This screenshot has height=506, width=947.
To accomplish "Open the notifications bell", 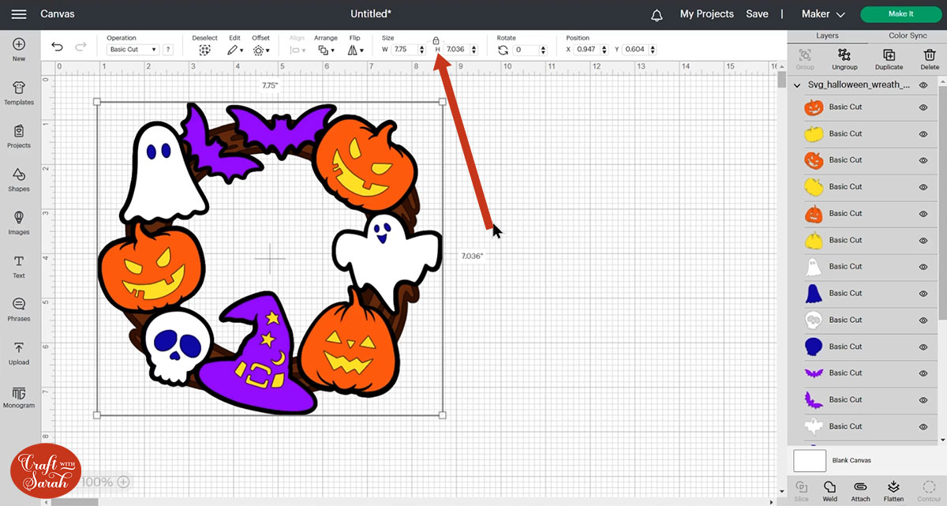I will pos(657,14).
